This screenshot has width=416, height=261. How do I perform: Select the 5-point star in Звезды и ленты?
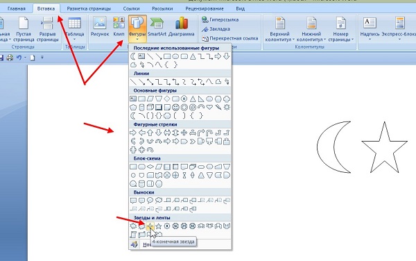pos(159,226)
